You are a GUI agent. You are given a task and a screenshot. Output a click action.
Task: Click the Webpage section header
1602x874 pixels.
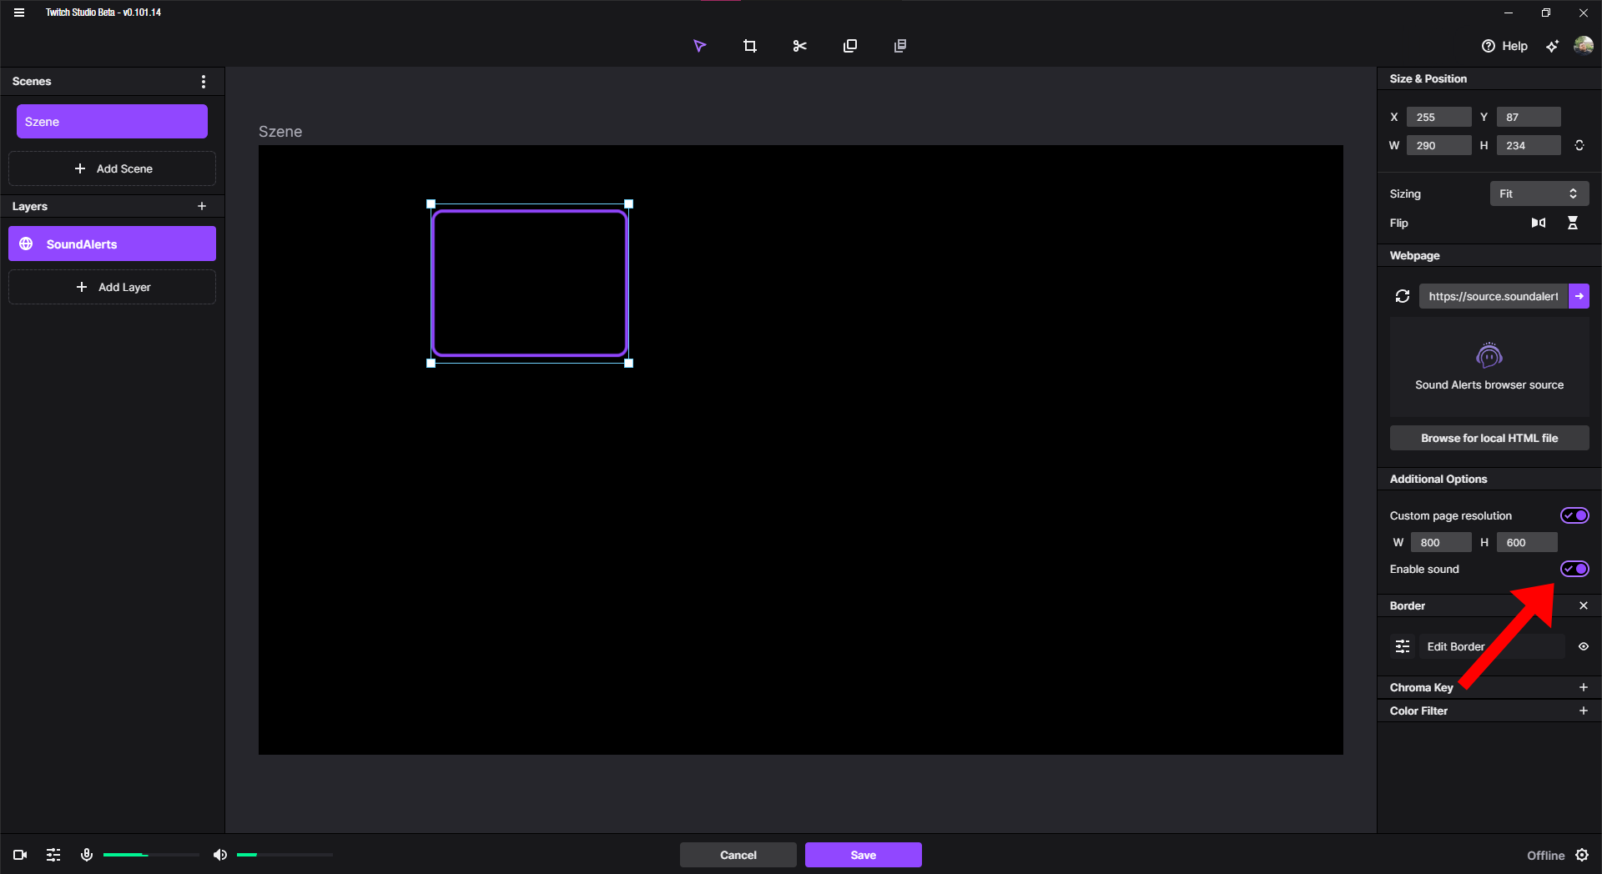[x=1414, y=255]
